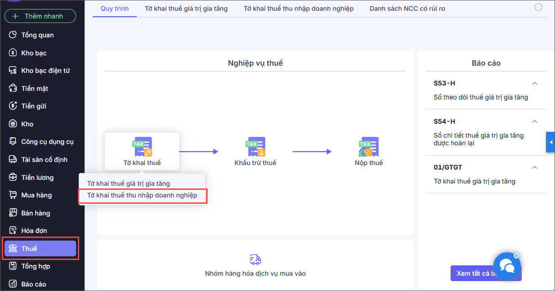This screenshot has width=555, height=291.
Task: Click the Tiền mặt sidebar icon
Action: pyautogui.click(x=13, y=89)
